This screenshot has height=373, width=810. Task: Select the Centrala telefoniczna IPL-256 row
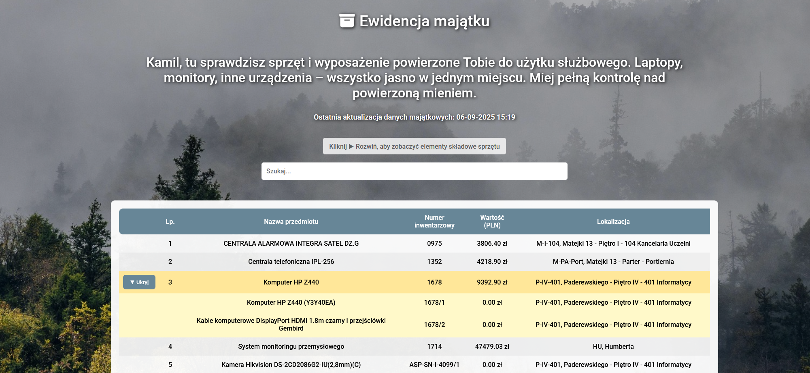pos(291,261)
